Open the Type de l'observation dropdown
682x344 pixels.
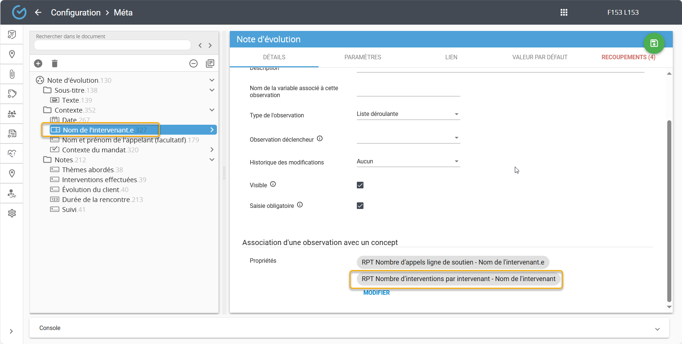(x=408, y=114)
